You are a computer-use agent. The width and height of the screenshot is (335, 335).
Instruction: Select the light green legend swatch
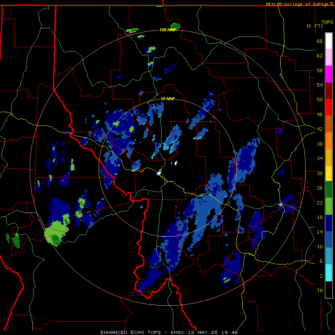click(329, 206)
